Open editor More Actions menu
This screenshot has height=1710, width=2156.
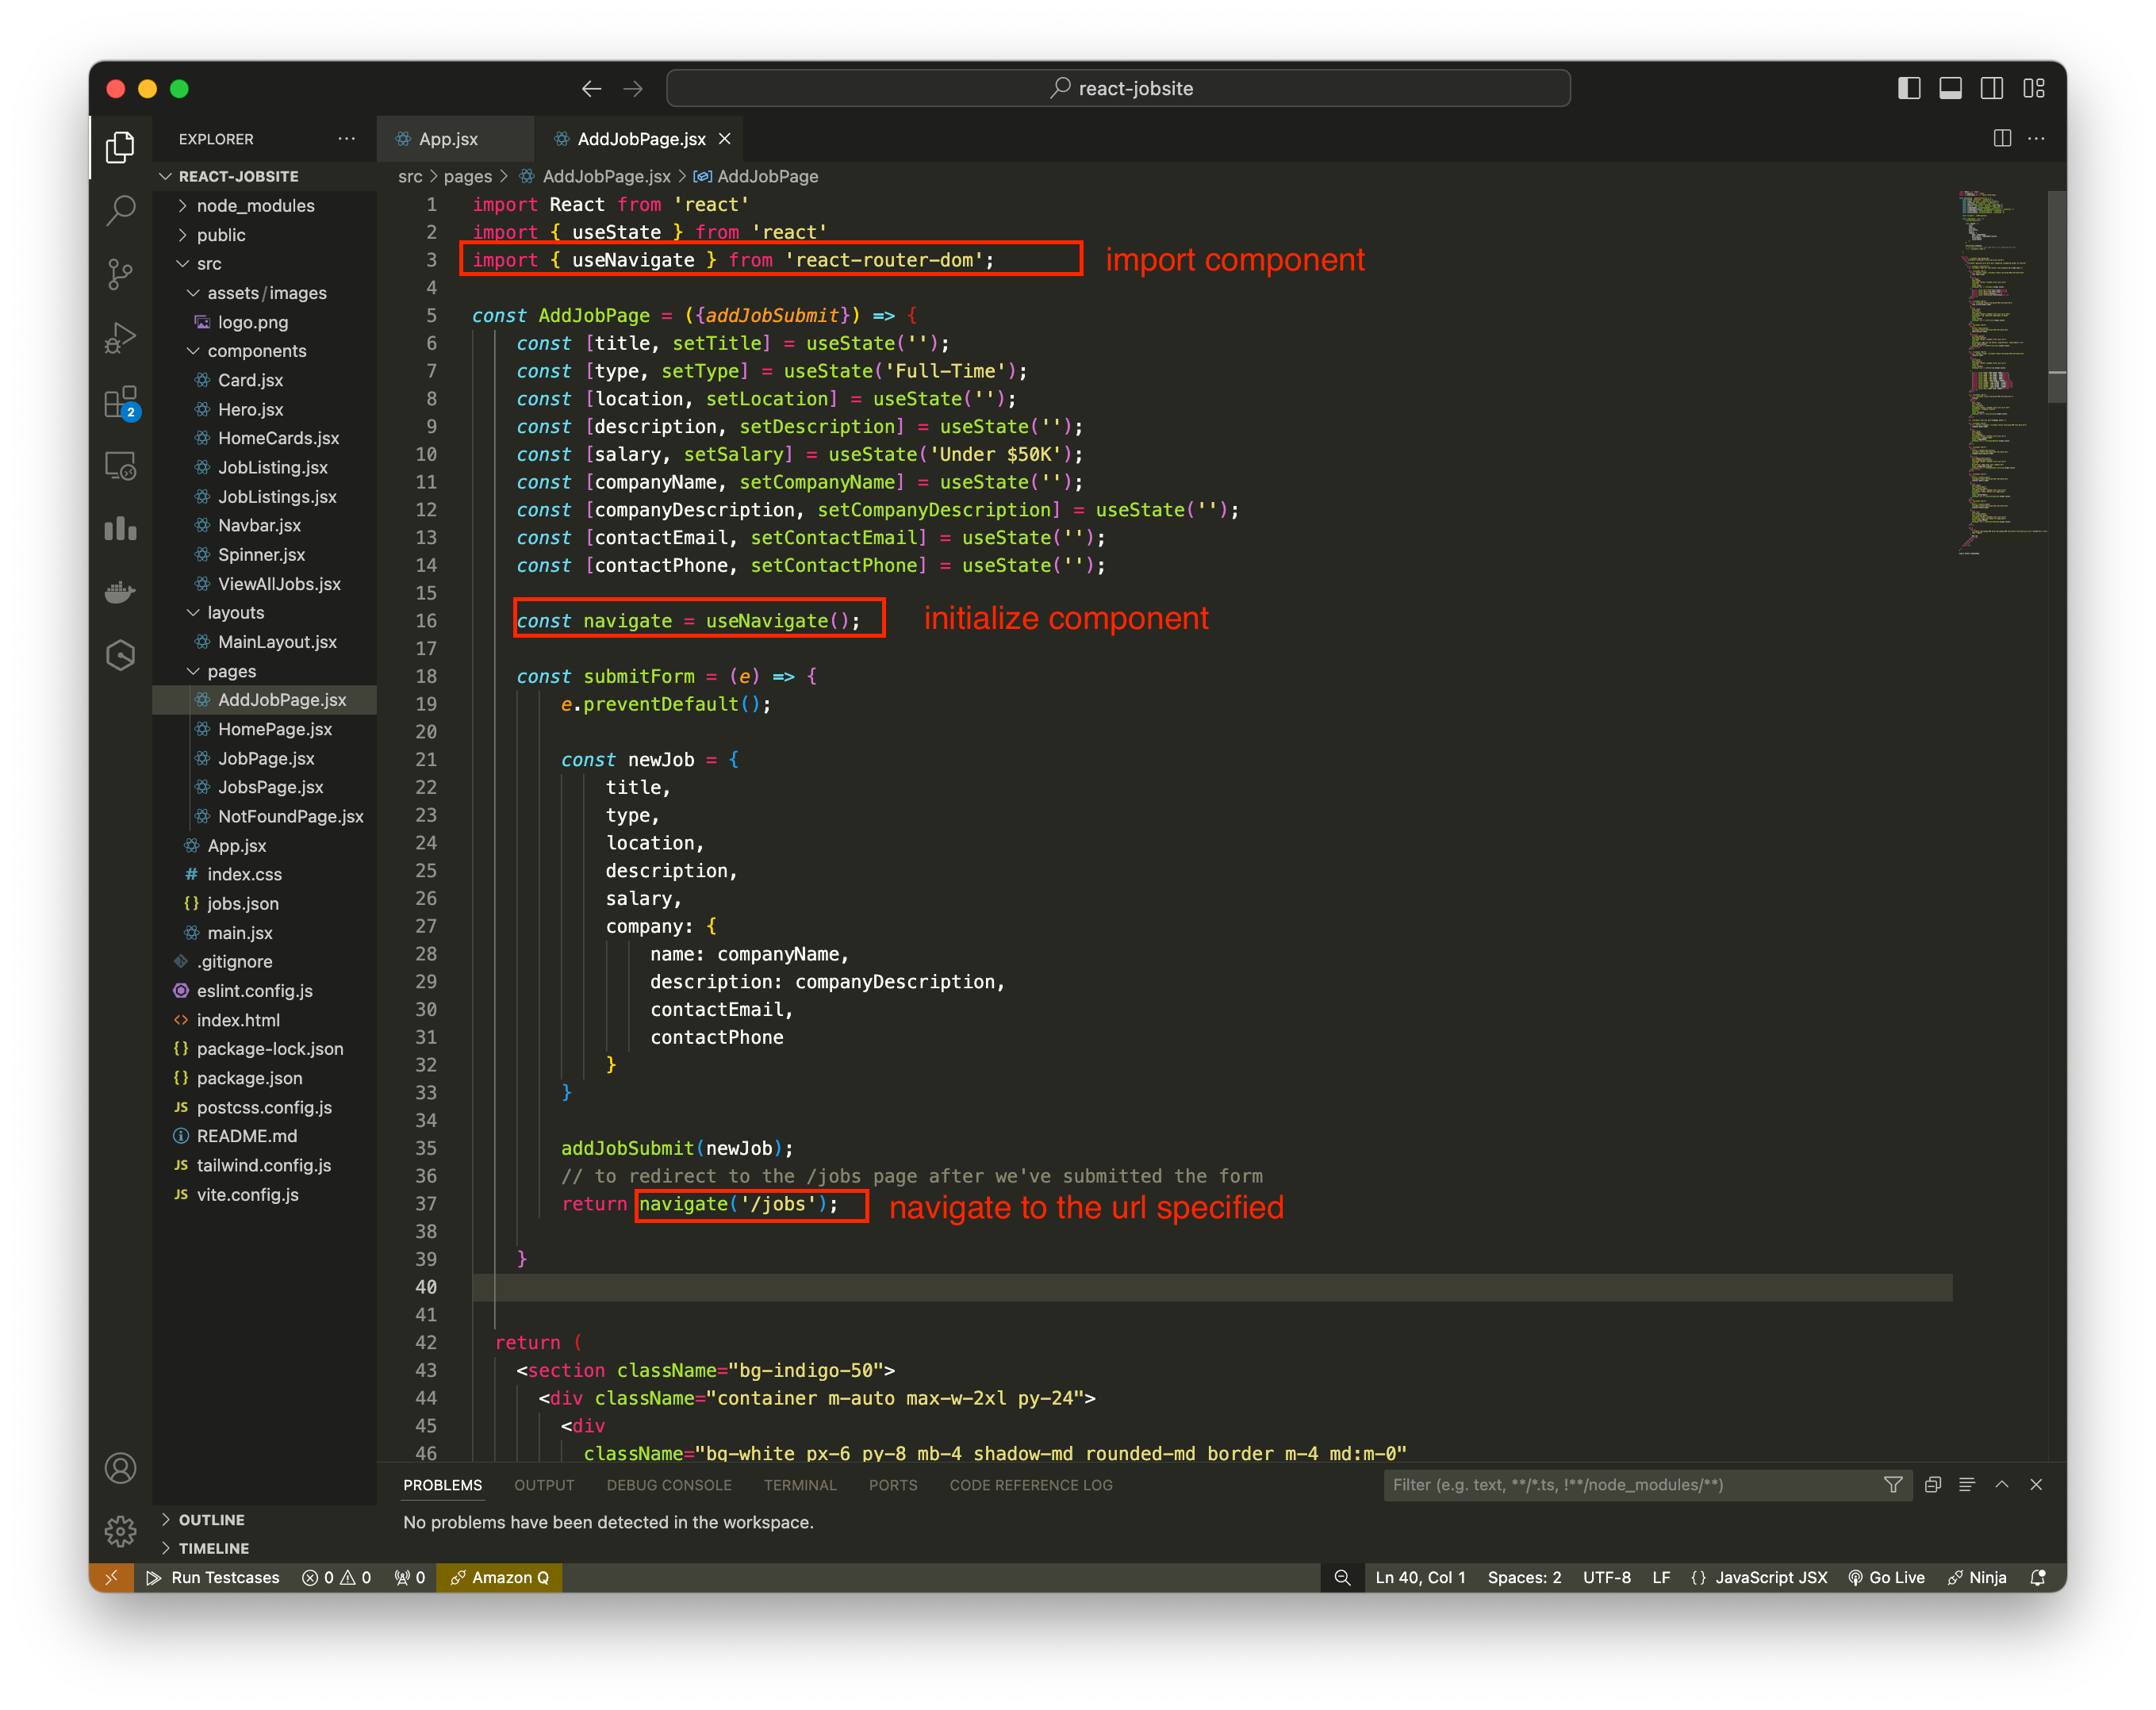2037,138
